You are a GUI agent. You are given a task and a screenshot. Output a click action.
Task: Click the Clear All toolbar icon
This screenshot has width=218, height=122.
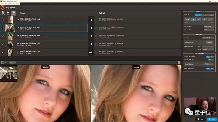[x=3, y=13]
